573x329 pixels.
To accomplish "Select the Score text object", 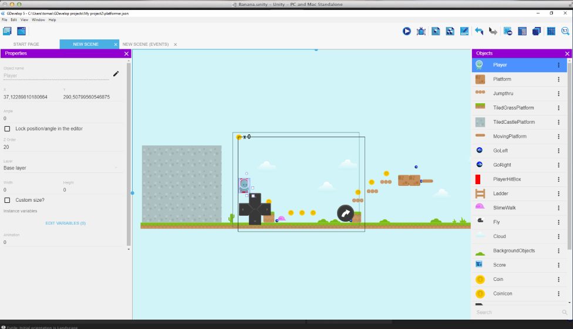I will click(519, 265).
